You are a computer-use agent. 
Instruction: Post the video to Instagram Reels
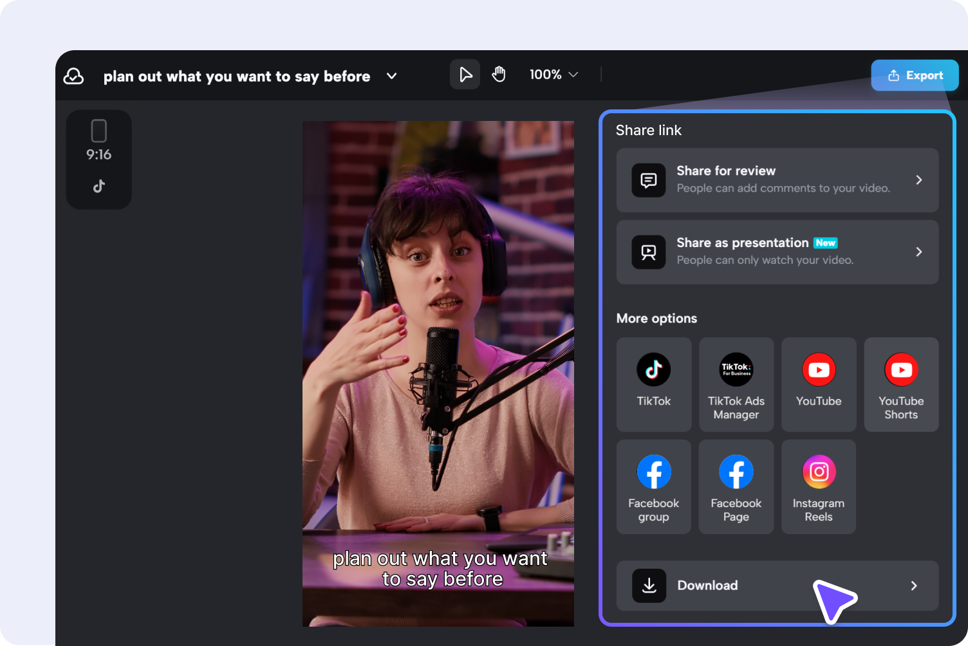(x=818, y=486)
